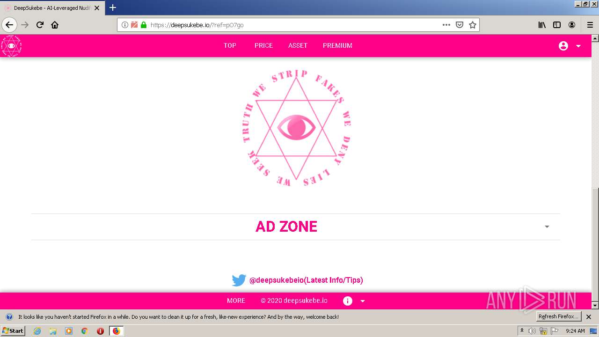Image resolution: width=599 pixels, height=337 pixels.
Task: Select the ASSET navigation item
Action: pyautogui.click(x=298, y=45)
